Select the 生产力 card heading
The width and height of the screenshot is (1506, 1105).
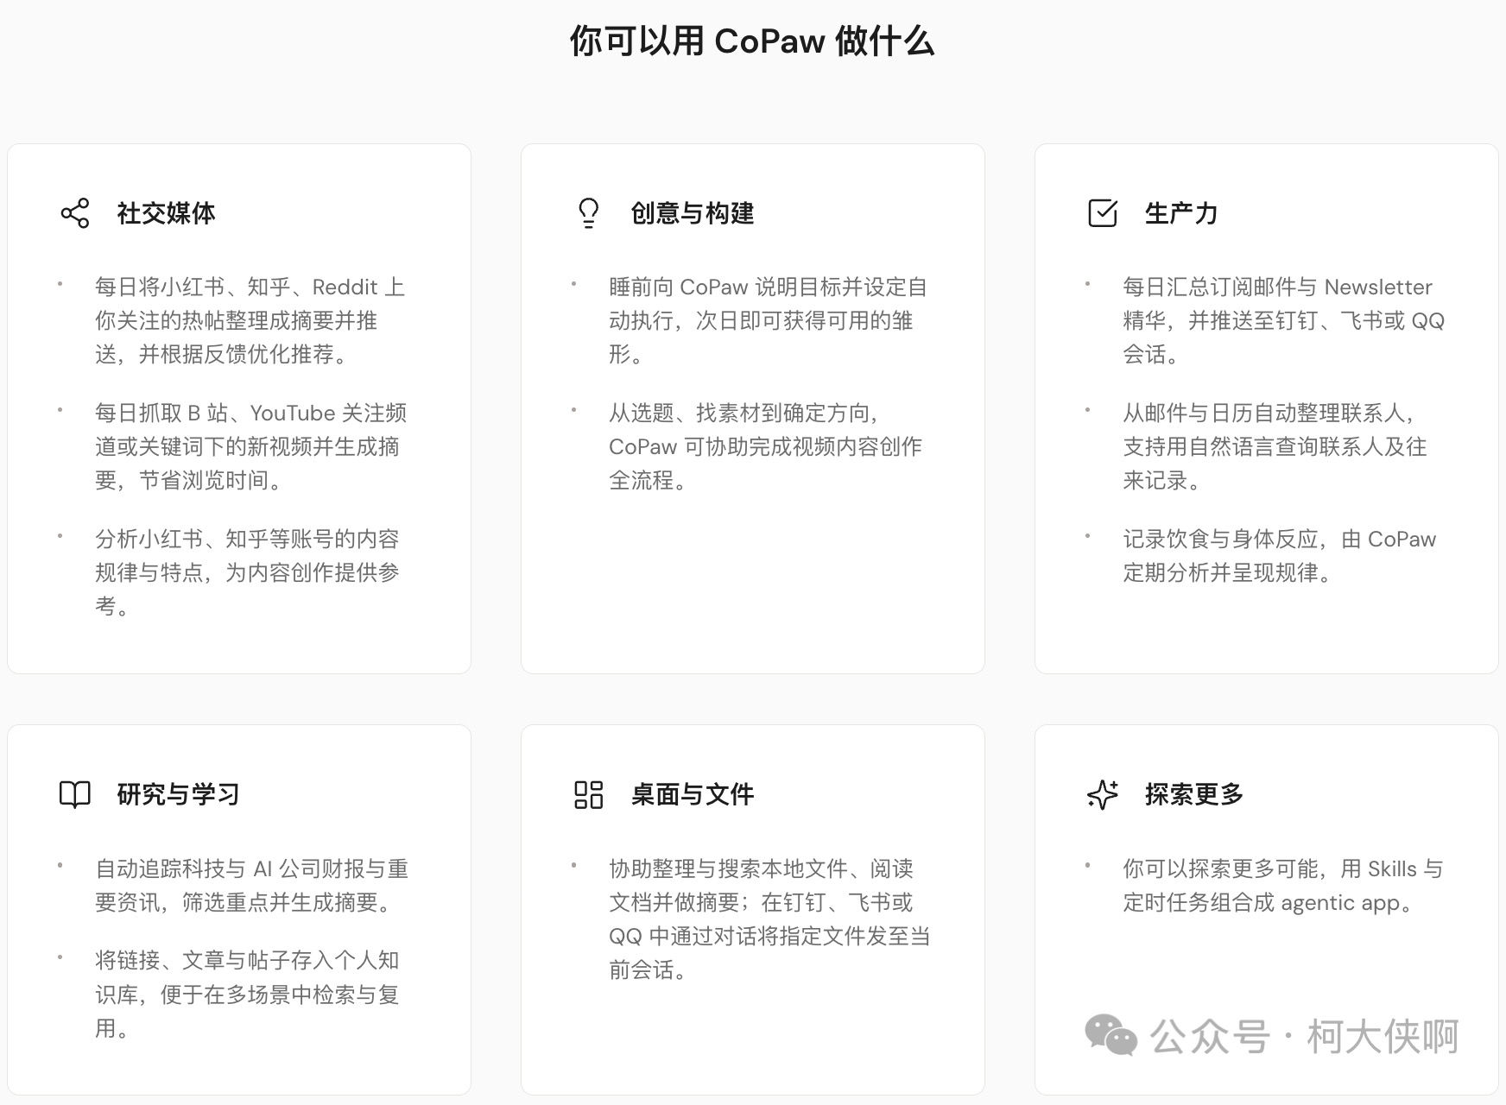pyautogui.click(x=1181, y=213)
